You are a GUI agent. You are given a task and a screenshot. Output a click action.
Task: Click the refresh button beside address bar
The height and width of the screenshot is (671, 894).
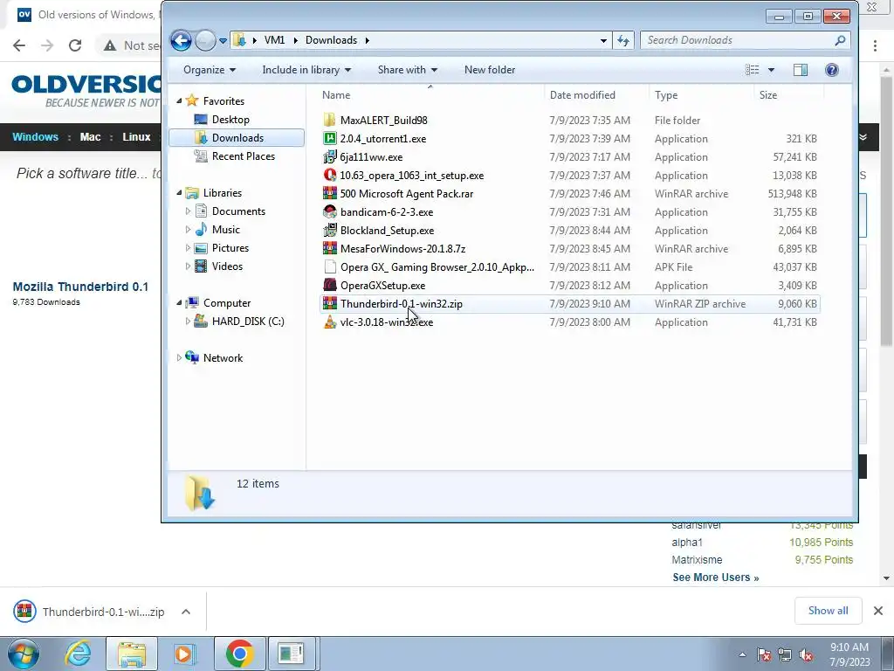623,40
